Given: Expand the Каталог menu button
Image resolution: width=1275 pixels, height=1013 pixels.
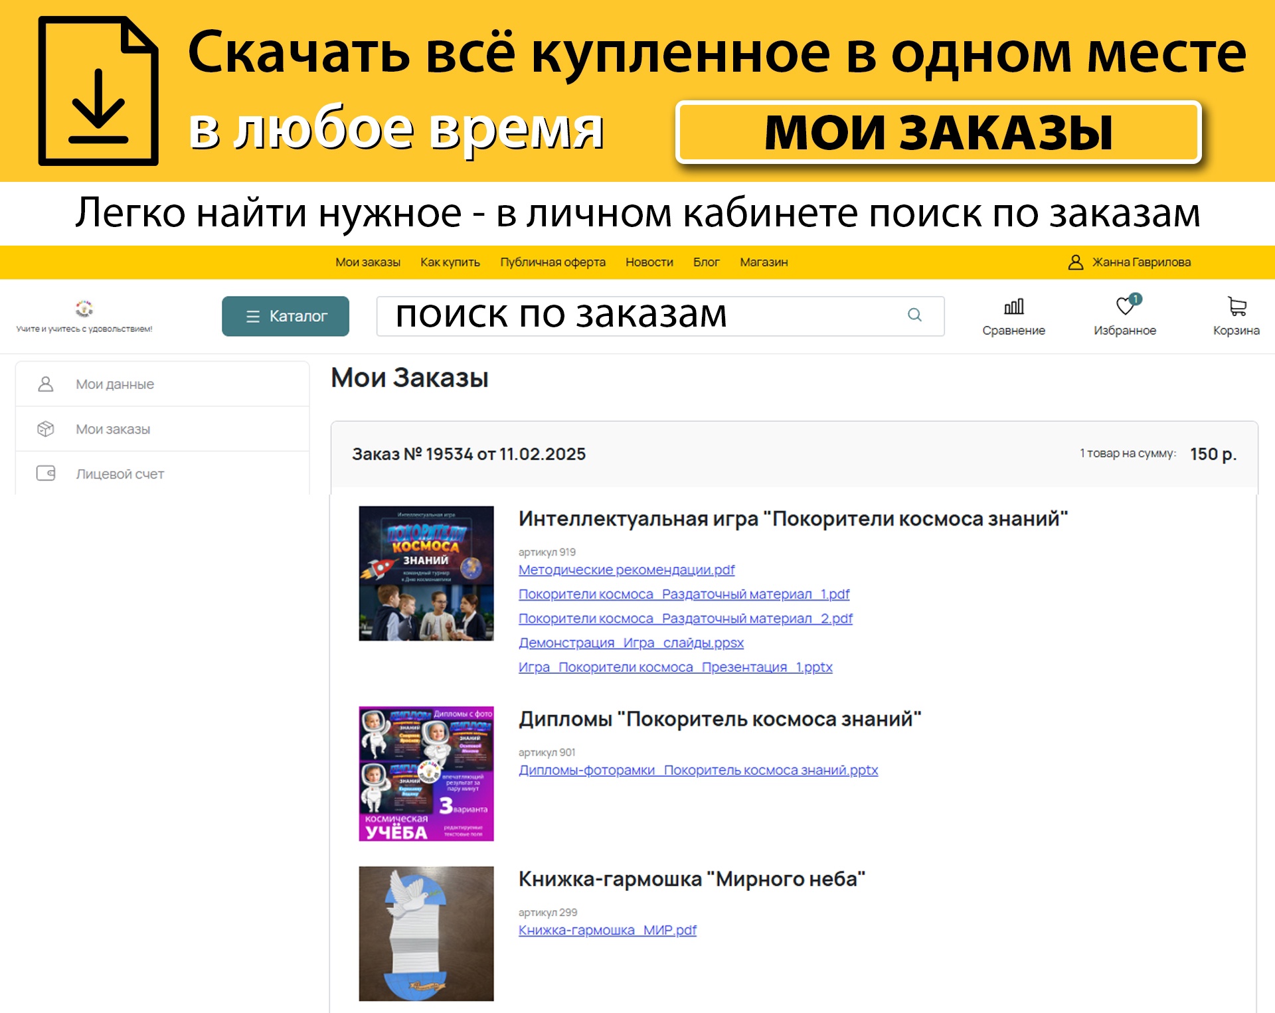Looking at the screenshot, I should click(286, 316).
